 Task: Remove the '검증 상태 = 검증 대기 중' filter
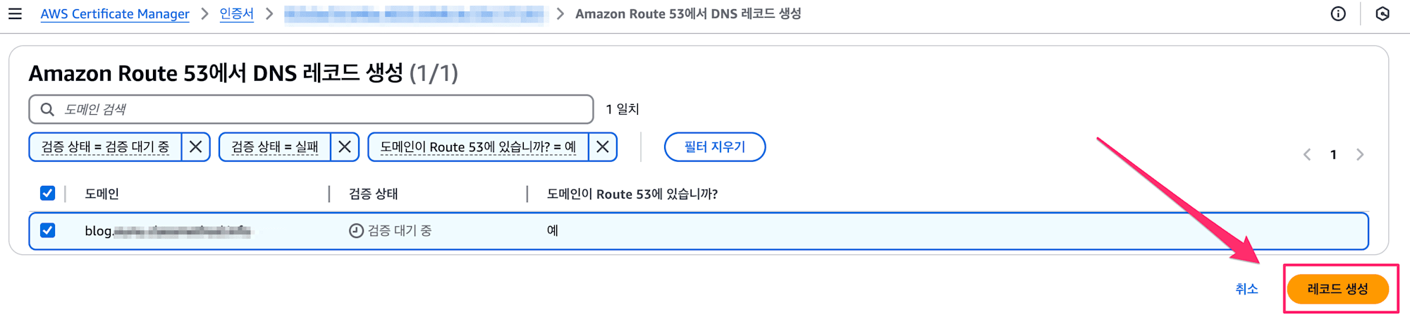196,147
